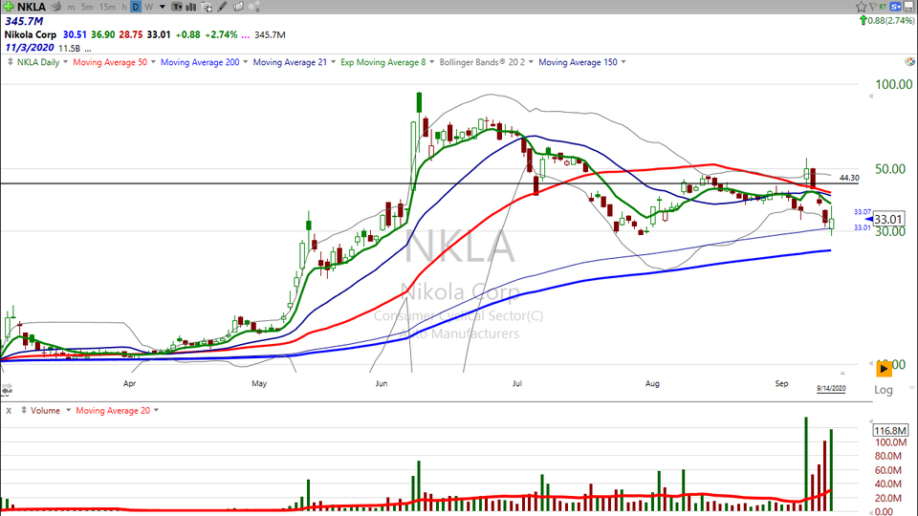Open the notes icon in toolbar
Viewport: 918px width, 516px height.
coord(238,7)
